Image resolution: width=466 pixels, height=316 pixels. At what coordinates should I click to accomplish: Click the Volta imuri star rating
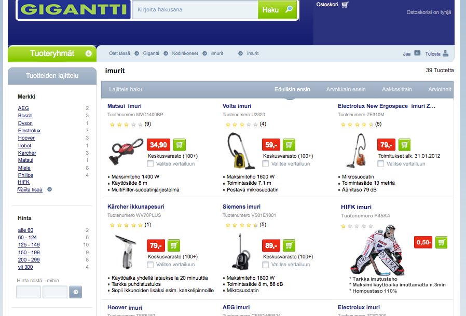pyautogui.click(x=241, y=124)
